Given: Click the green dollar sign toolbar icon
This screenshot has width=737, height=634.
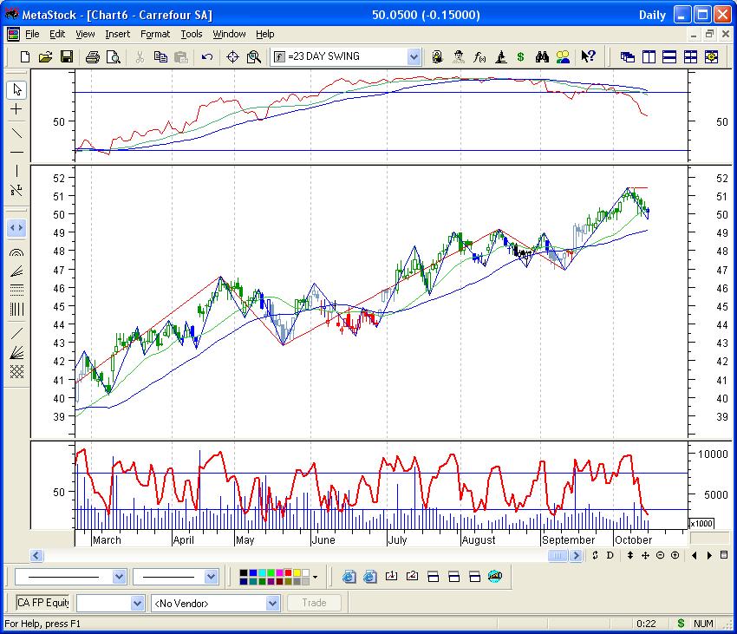Looking at the screenshot, I should 520,57.
